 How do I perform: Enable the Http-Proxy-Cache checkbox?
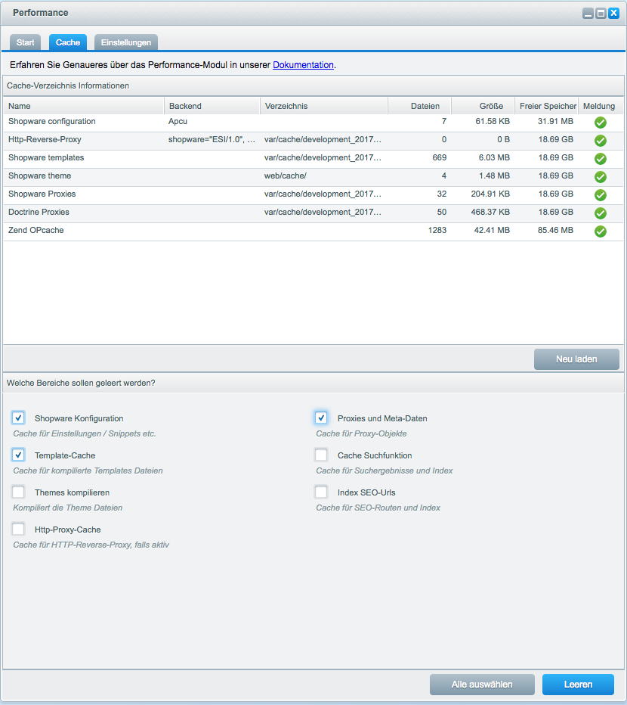pos(19,530)
